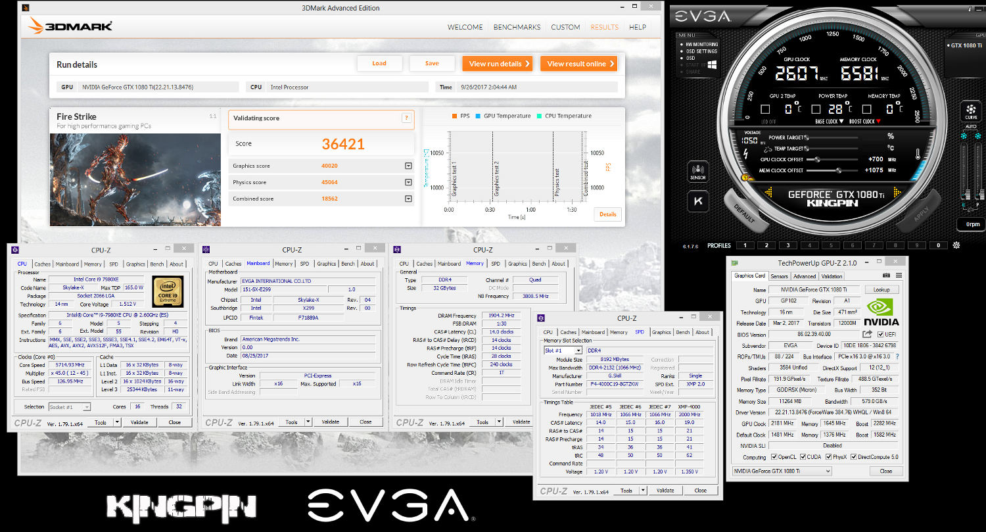The width and height of the screenshot is (986, 532).
Task: Open the Custom tab in 3DMark
Action: [565, 28]
